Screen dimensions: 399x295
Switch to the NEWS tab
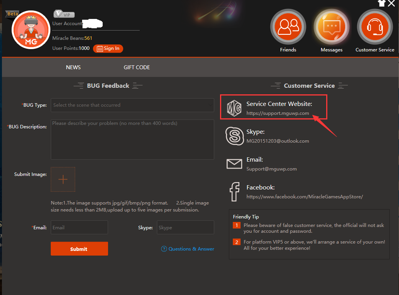73,67
